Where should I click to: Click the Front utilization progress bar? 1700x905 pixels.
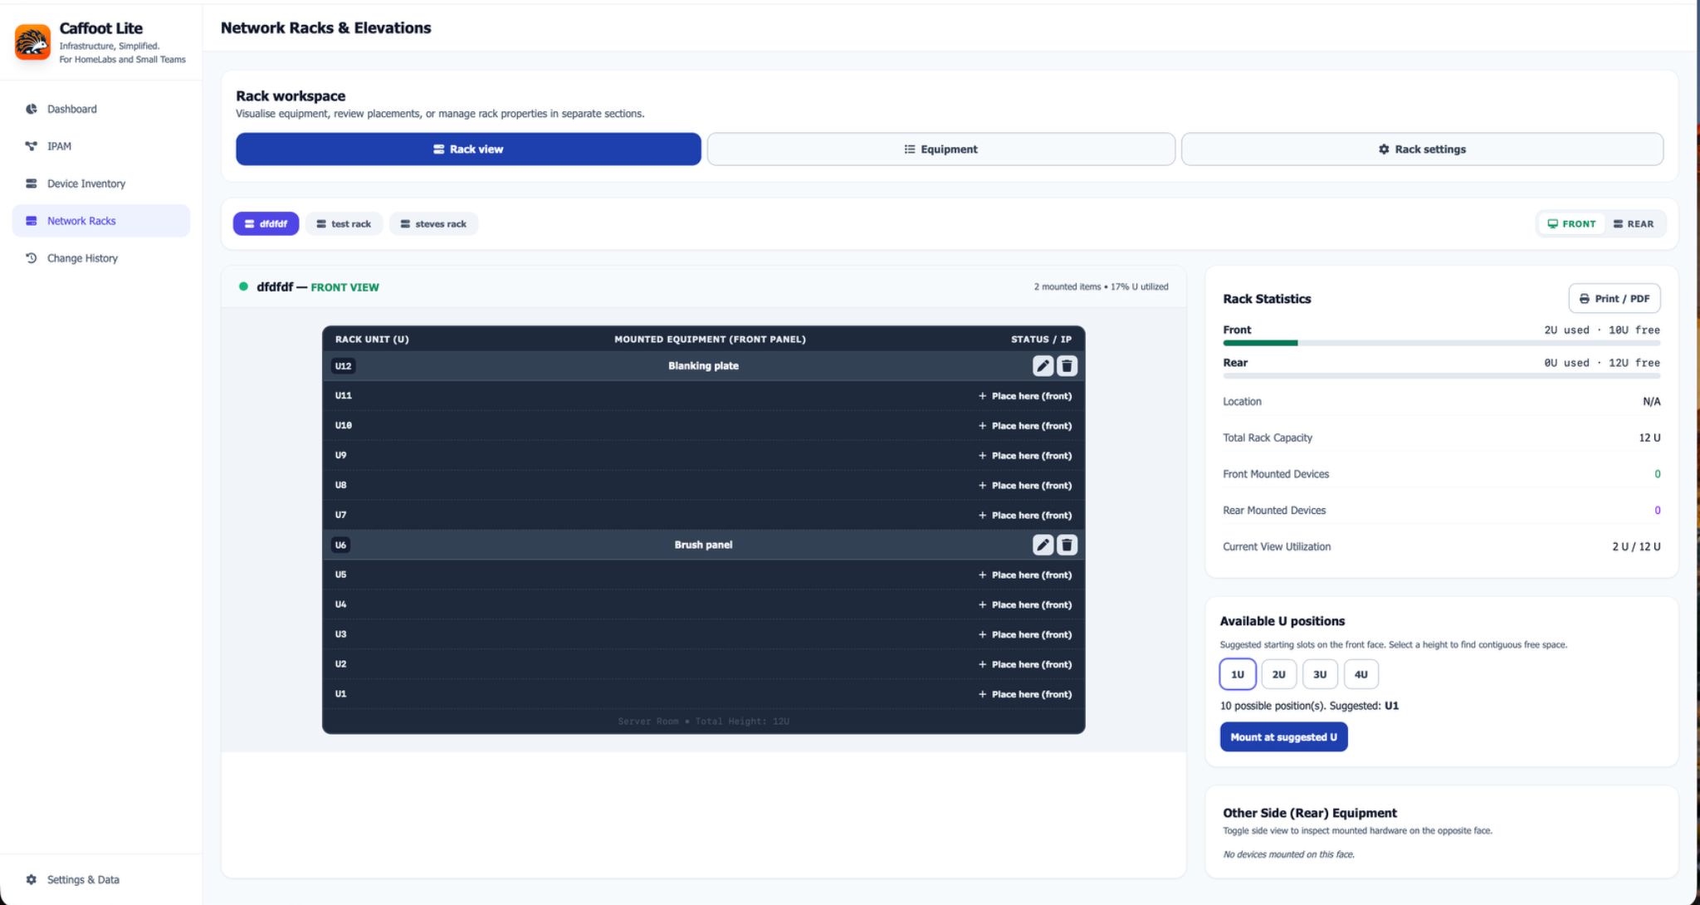1441,343
